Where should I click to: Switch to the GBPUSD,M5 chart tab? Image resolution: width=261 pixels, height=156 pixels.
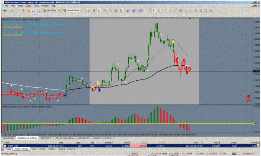pyautogui.click(x=46, y=138)
